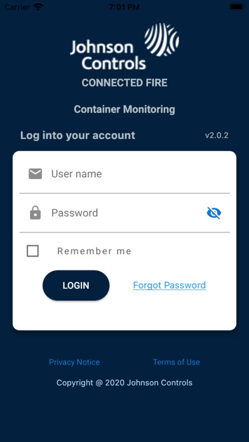Toggle password visibility with the eye icon
Image resolution: width=249 pixels, height=442 pixels.
214,213
